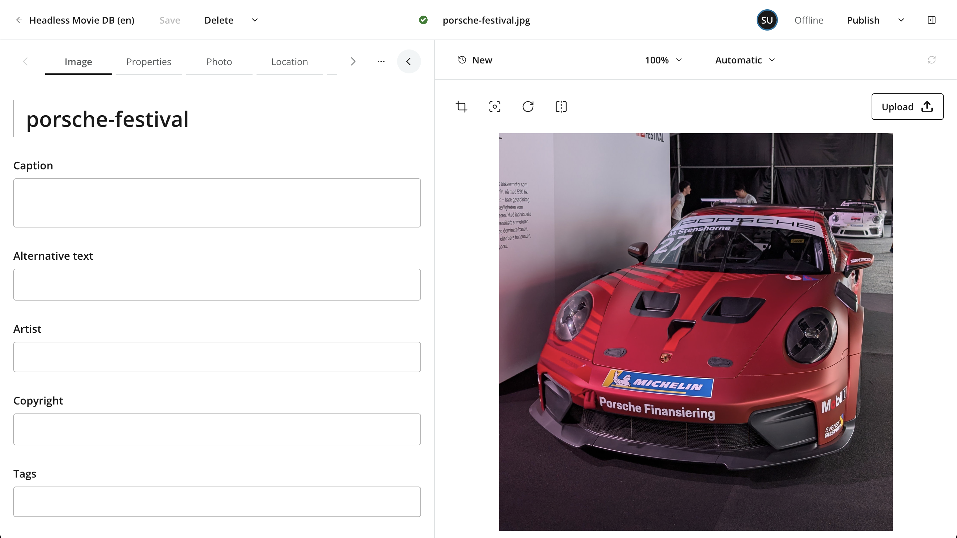
Task: Navigate tabs right with next chevron
Action: 353,62
